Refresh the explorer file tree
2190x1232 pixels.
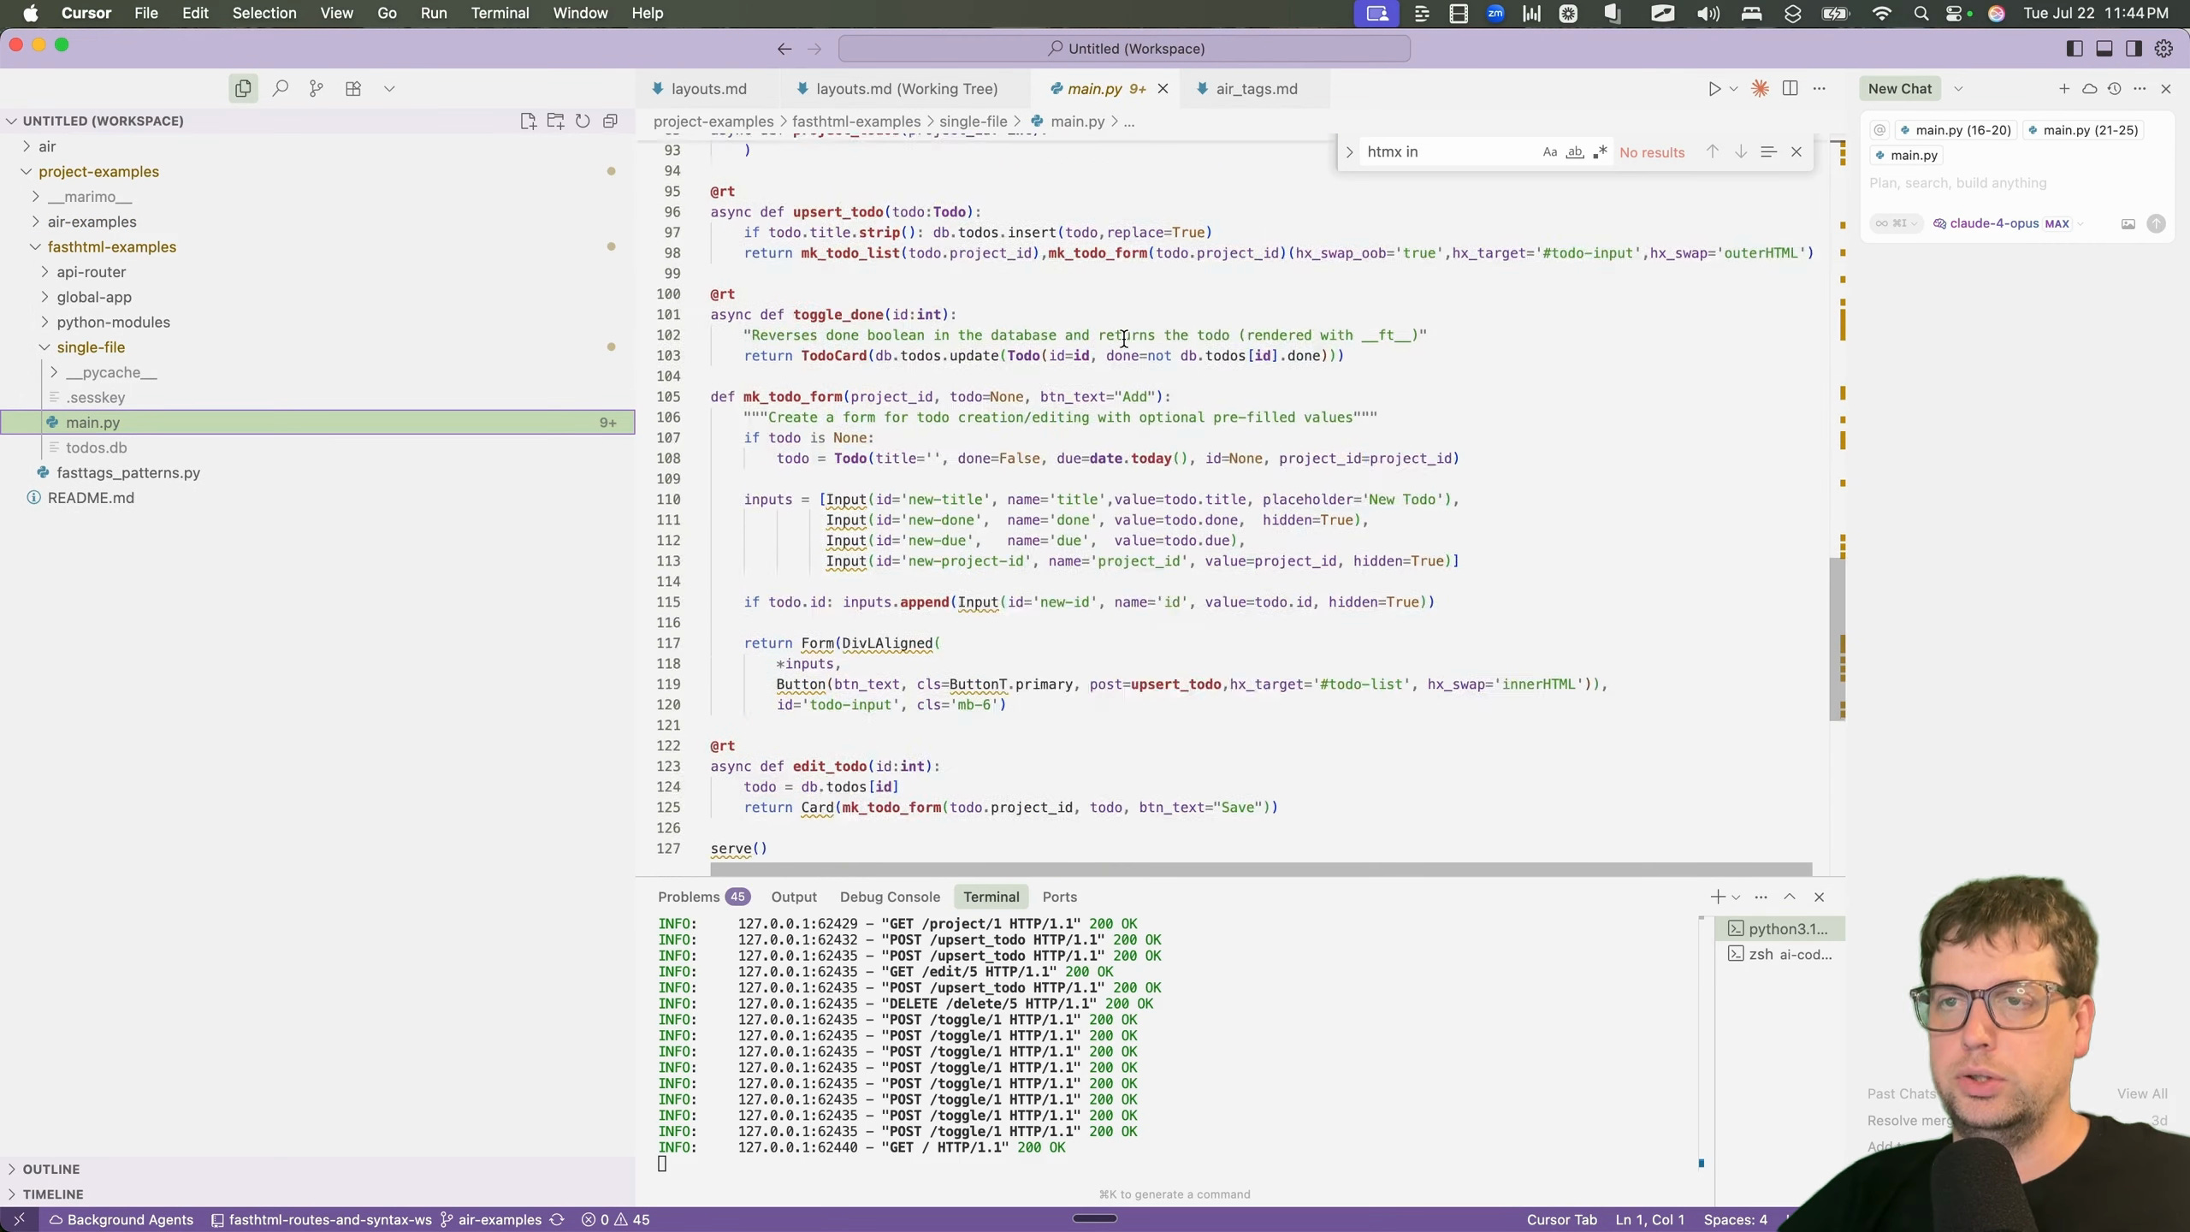point(583,121)
